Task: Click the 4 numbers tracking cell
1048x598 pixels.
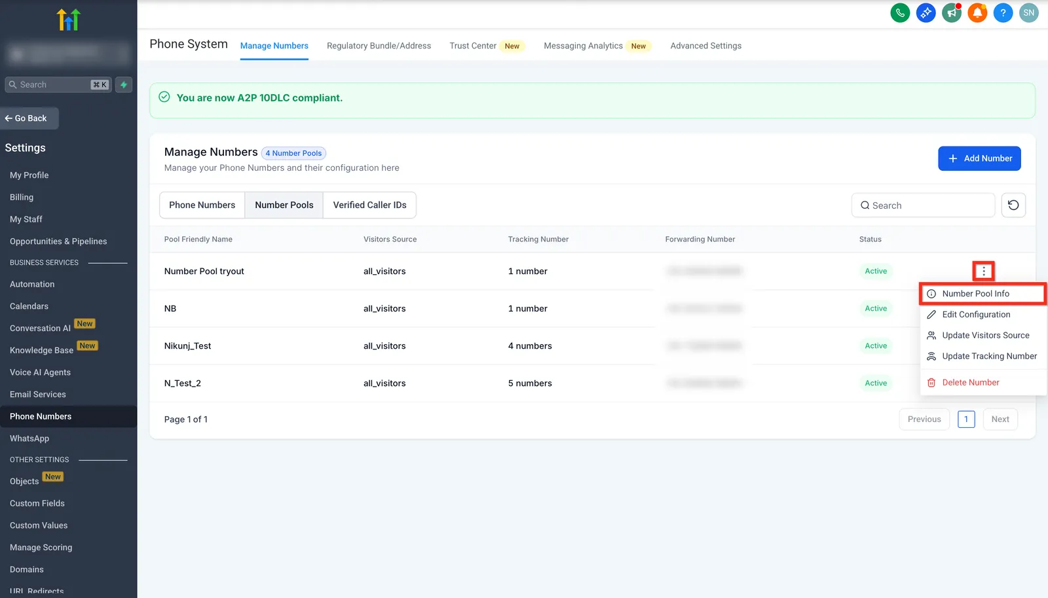Action: (x=530, y=346)
